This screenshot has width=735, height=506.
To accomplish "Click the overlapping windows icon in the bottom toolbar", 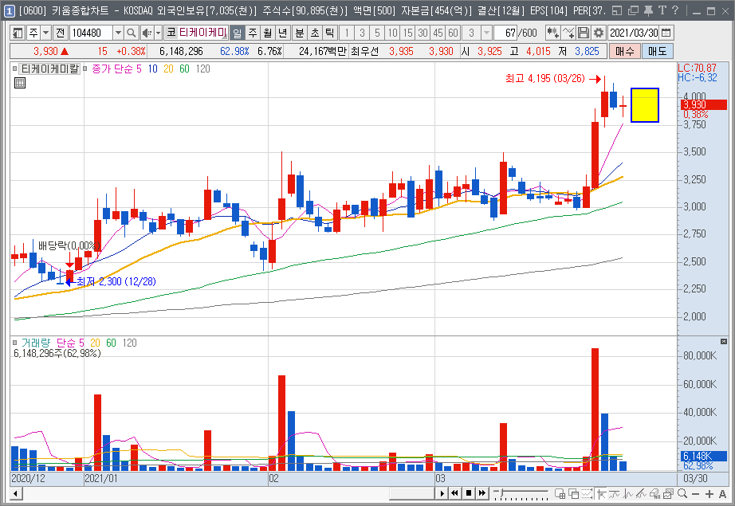I will point(574,493).
